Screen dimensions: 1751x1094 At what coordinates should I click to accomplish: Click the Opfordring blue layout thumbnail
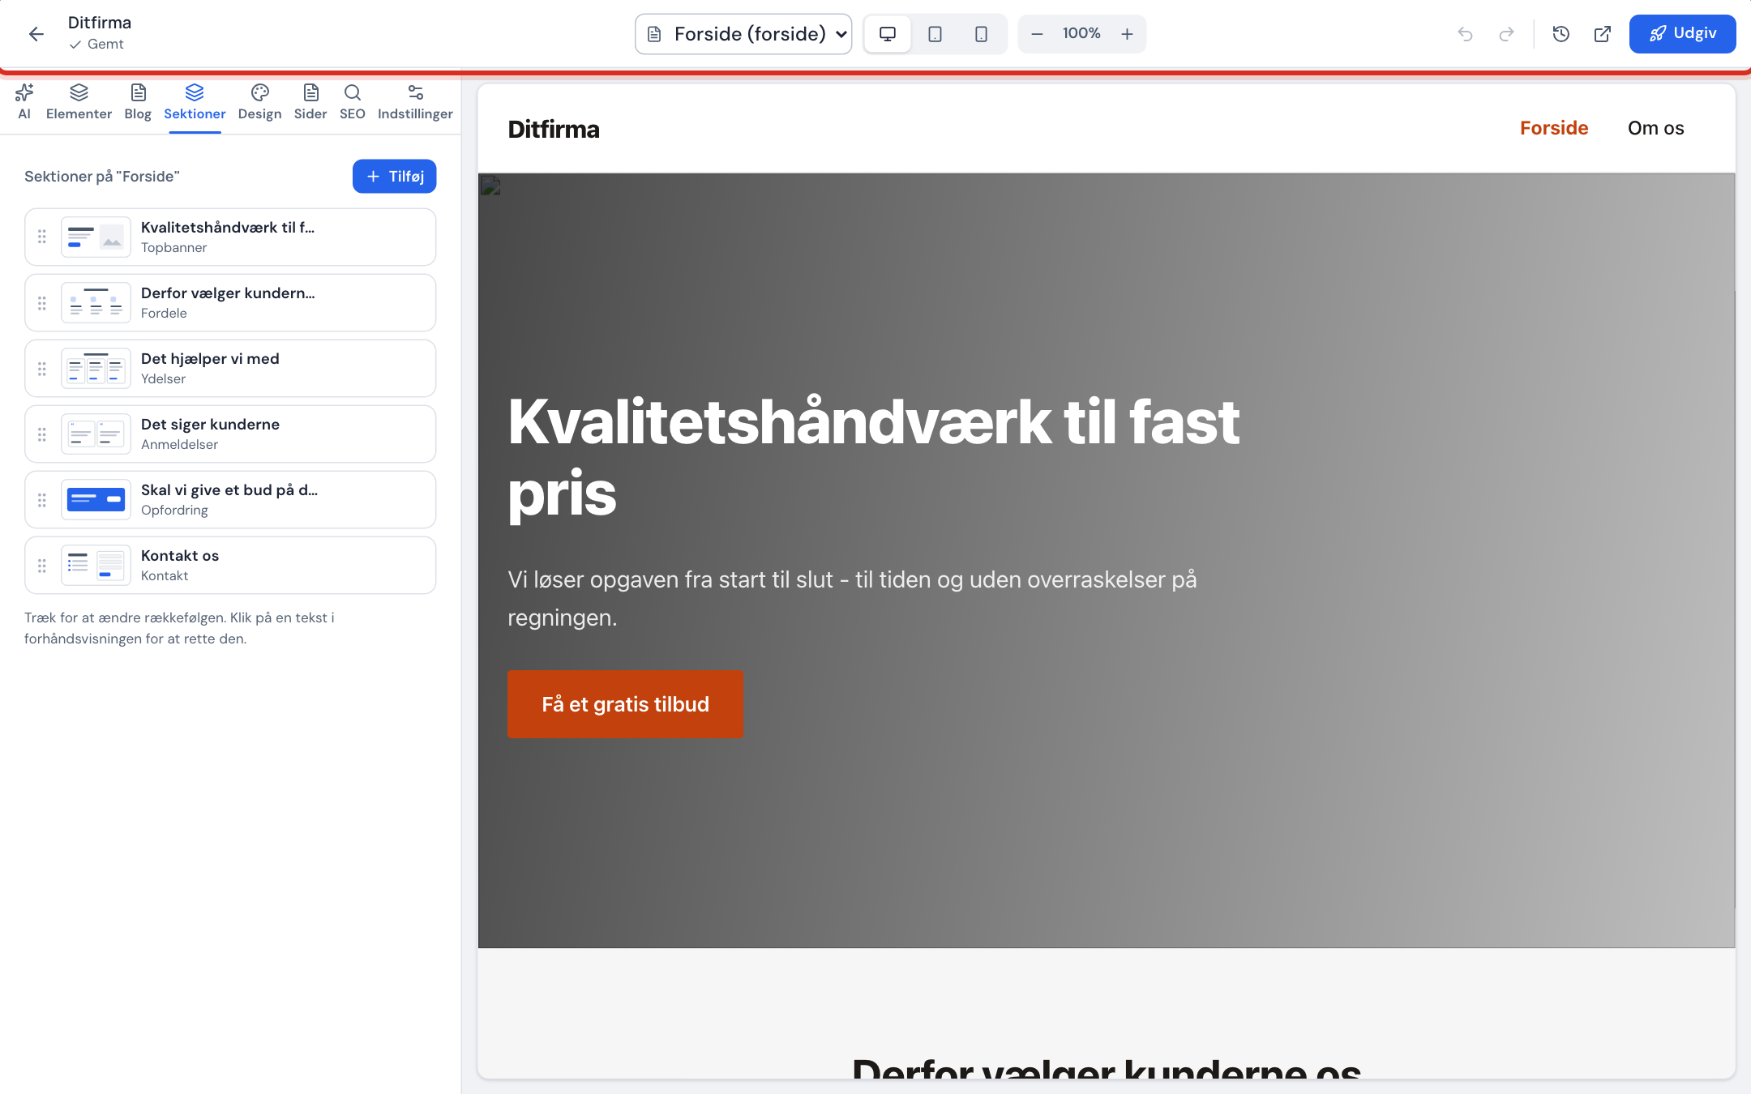click(x=96, y=499)
